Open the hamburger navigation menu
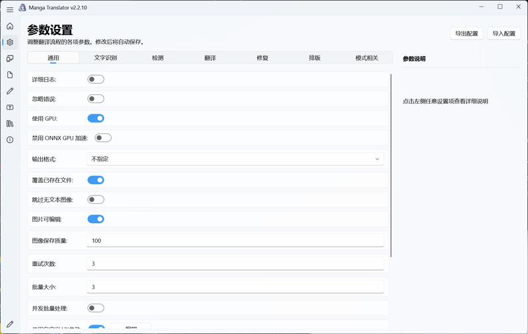The width and height of the screenshot is (528, 334). 10,9
